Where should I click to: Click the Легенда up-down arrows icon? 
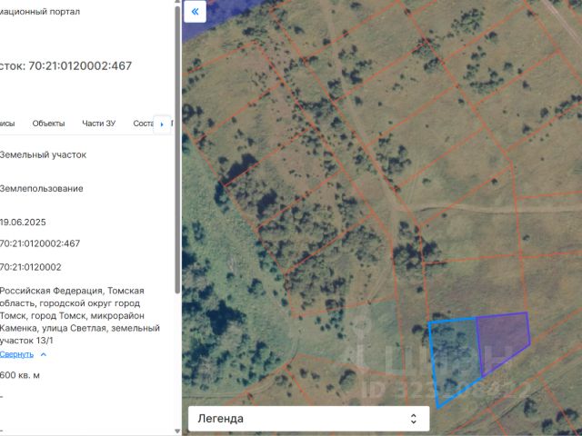tap(414, 419)
